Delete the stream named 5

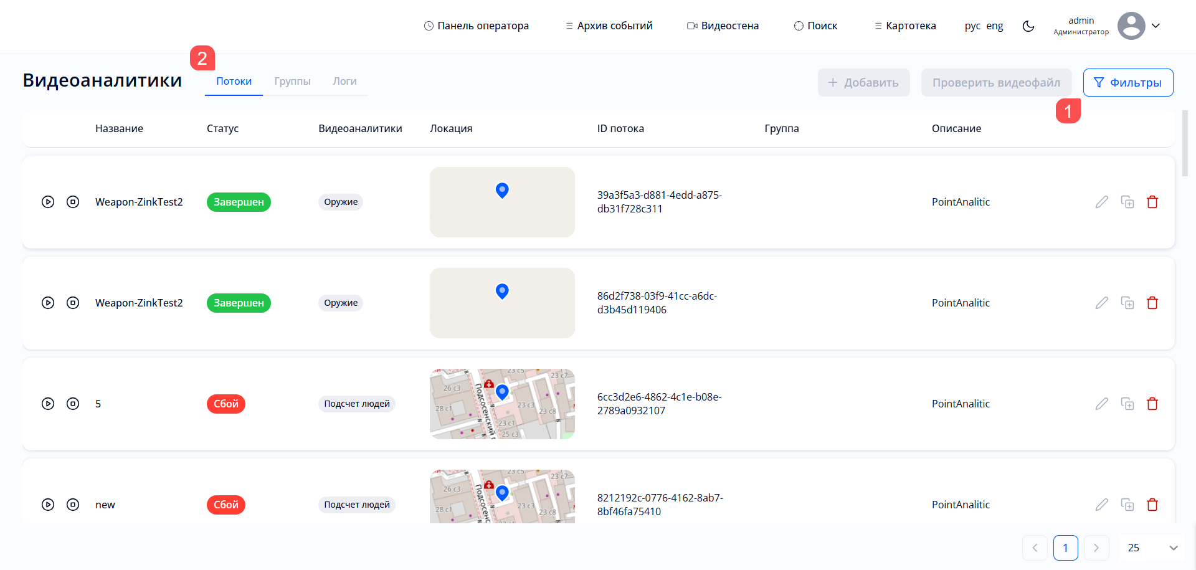click(x=1152, y=404)
